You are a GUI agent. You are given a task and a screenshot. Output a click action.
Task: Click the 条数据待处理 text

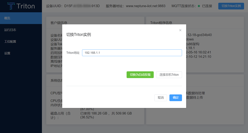point(195,93)
